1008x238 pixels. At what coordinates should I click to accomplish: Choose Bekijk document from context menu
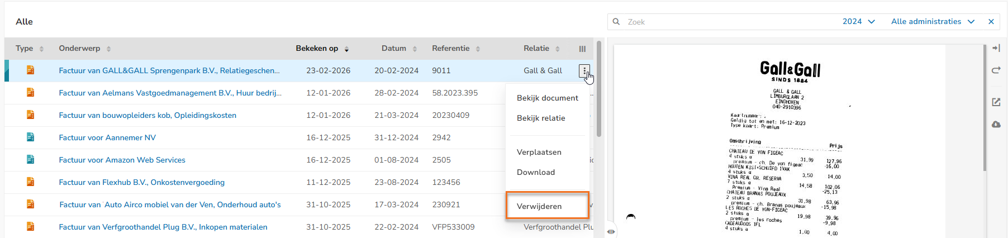tap(548, 98)
